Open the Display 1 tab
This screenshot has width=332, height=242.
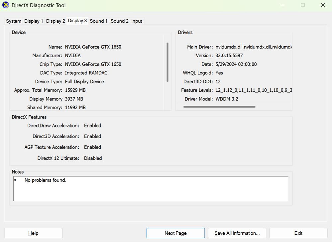[34, 21]
